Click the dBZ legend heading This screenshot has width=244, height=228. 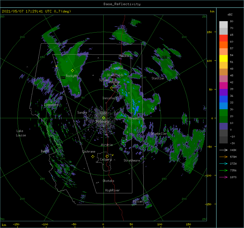[230, 14]
